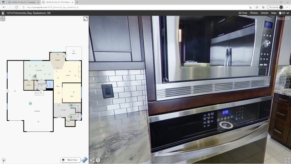Click the Foyer label on floor plan

click(63, 110)
